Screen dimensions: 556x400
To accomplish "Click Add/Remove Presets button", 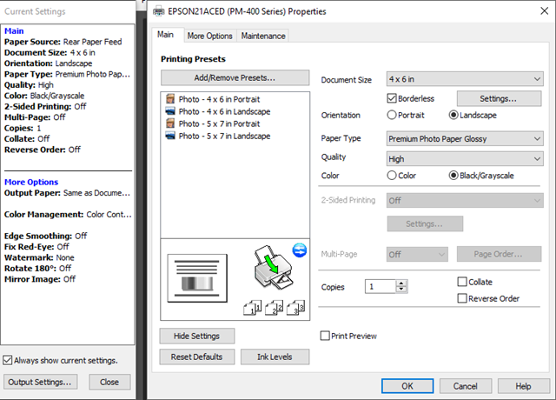I will tap(235, 77).
